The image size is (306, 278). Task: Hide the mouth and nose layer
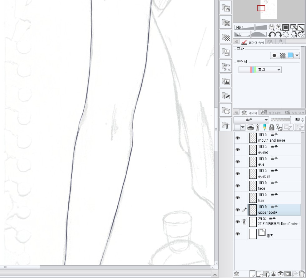[238, 138]
